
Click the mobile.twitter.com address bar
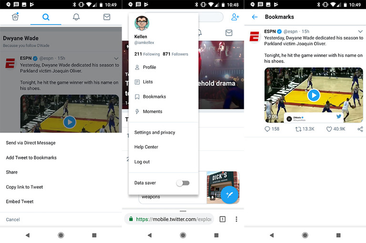coord(169,219)
